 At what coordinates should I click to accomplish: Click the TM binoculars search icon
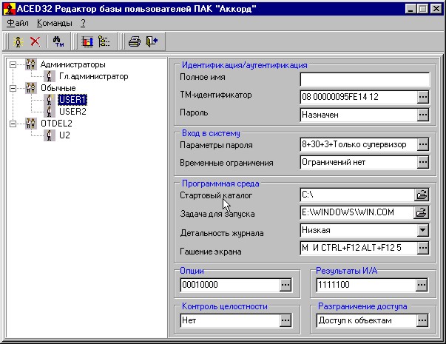pos(58,41)
